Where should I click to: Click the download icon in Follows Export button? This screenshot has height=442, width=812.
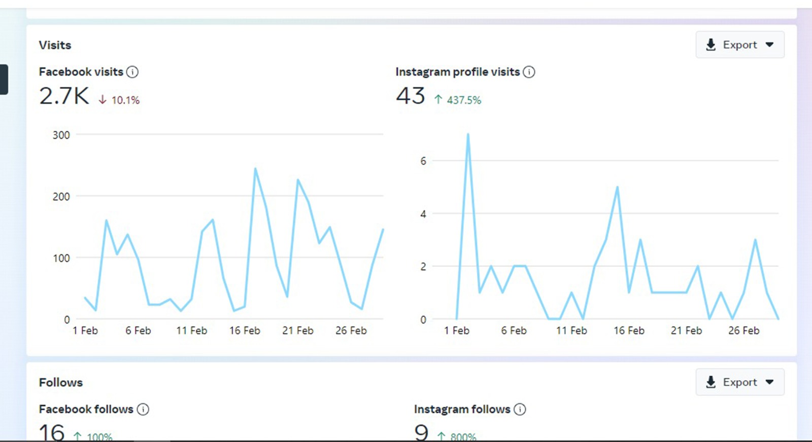click(x=711, y=382)
